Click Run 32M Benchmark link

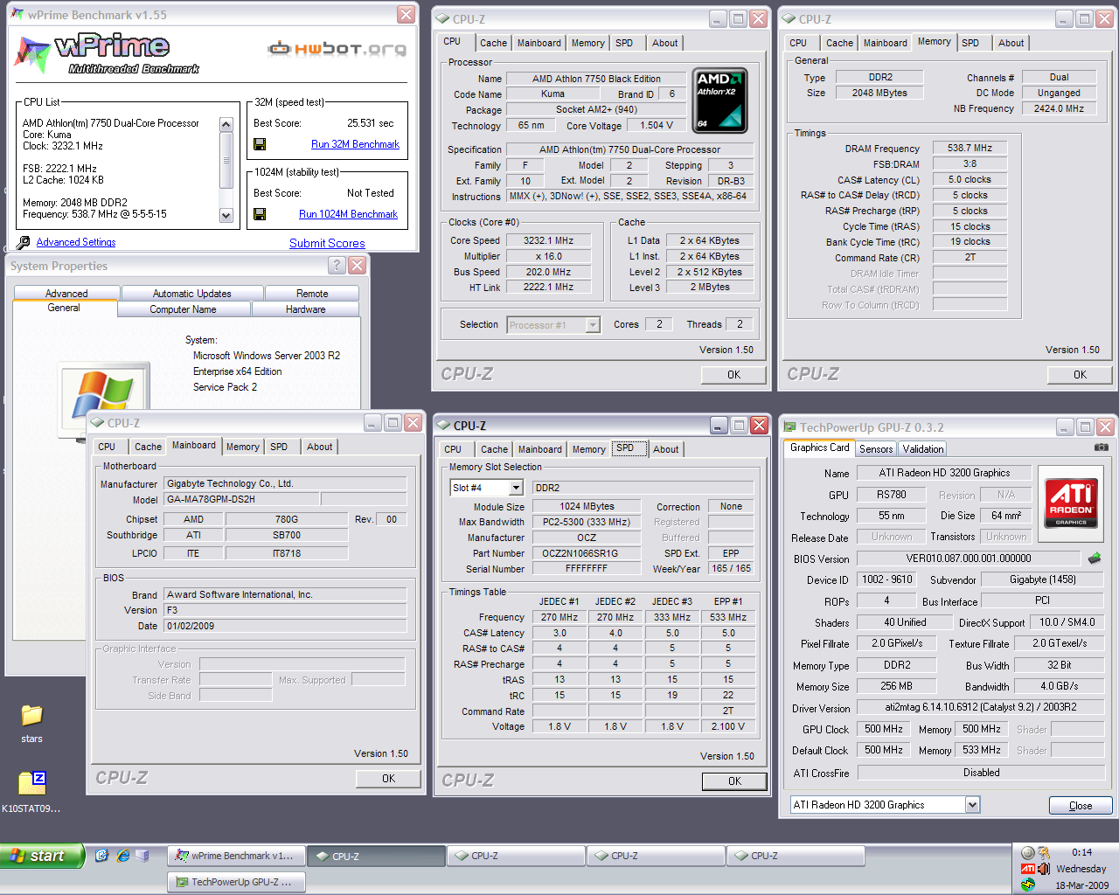pos(355,144)
